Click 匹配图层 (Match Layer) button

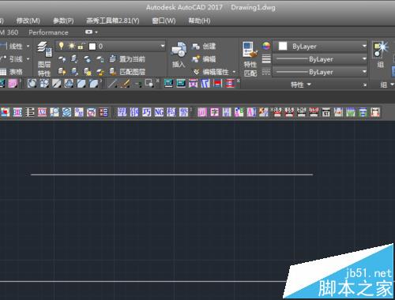(127, 72)
